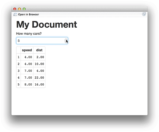This screenshot has width=159, height=132.
Task: Click the dist value 4.00 in row 3
Action: 40,71
